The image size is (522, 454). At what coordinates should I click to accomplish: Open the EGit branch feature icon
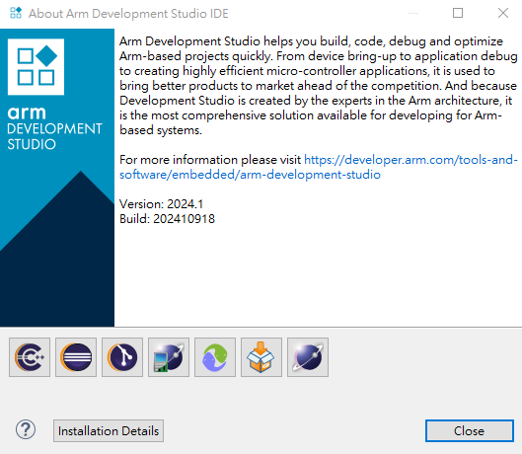coord(122,357)
